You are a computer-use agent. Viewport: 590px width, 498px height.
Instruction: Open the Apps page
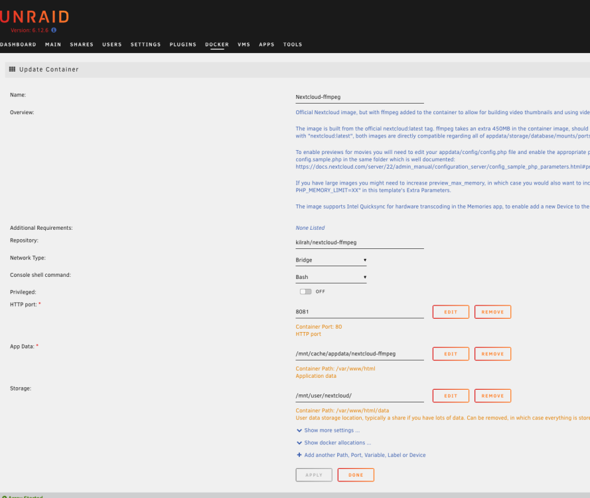(266, 44)
